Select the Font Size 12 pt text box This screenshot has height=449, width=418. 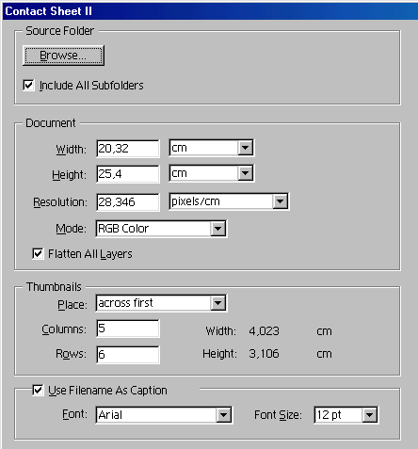tap(338, 415)
